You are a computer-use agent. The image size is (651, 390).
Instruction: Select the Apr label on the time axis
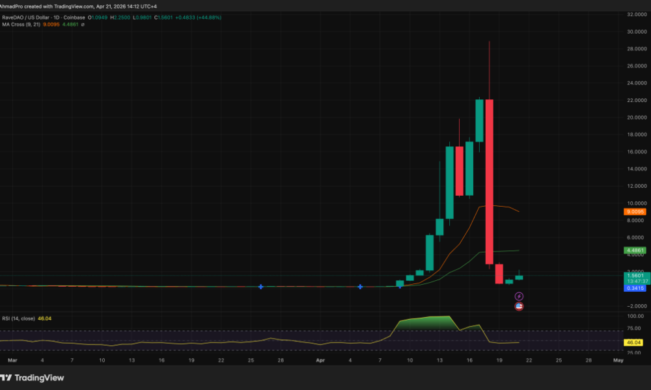[x=320, y=359]
